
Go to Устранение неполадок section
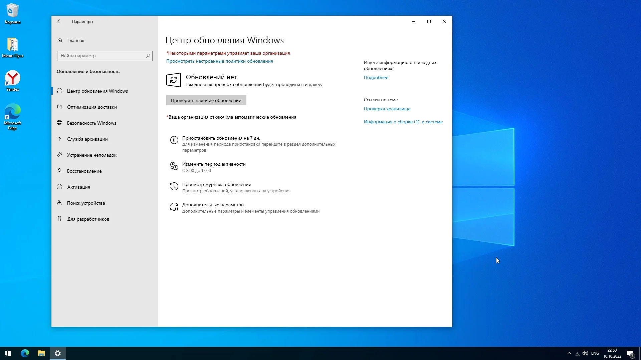(x=91, y=155)
